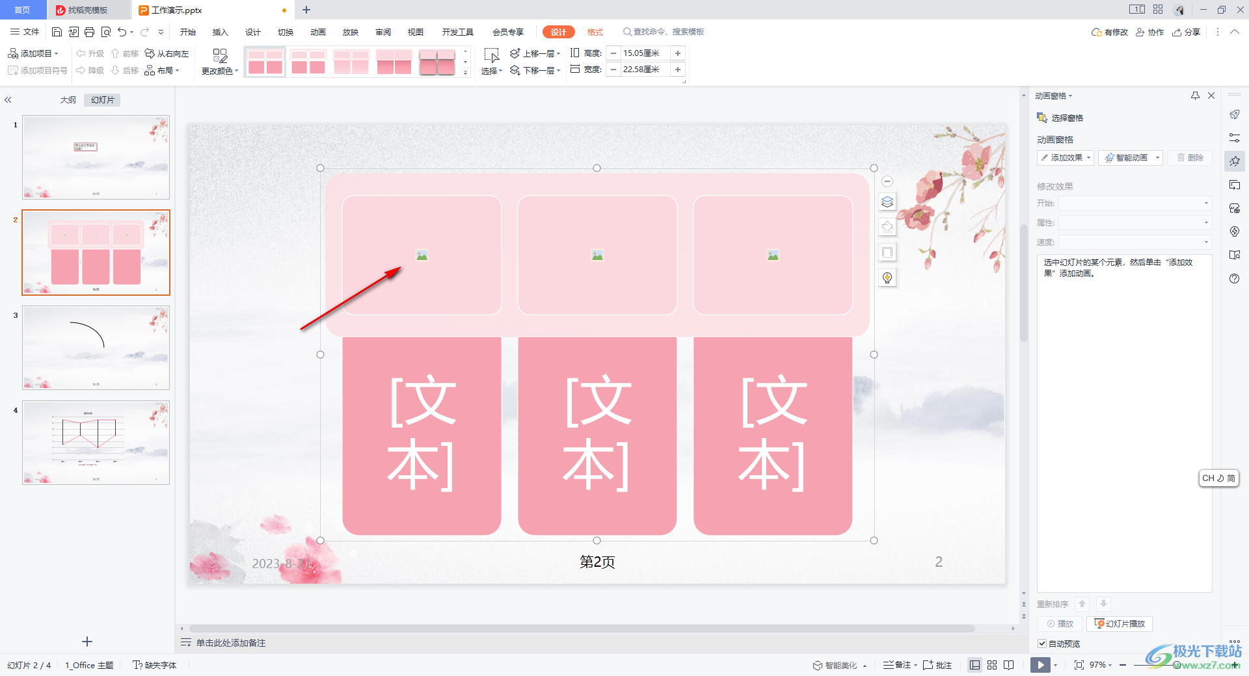This screenshot has height=676, width=1249.
Task: Pin the animation pane
Action: pos(1195,96)
